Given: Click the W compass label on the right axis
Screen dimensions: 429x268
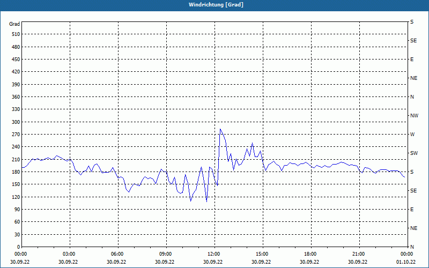Looking at the screenshot, I should coord(412,135).
